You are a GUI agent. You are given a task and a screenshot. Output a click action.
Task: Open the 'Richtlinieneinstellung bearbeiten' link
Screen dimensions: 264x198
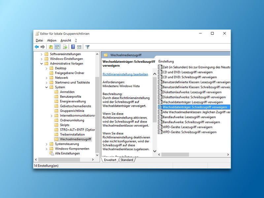(125, 74)
